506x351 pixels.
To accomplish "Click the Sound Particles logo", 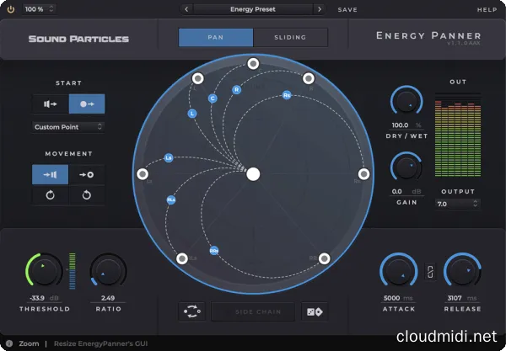I will 78,39.
